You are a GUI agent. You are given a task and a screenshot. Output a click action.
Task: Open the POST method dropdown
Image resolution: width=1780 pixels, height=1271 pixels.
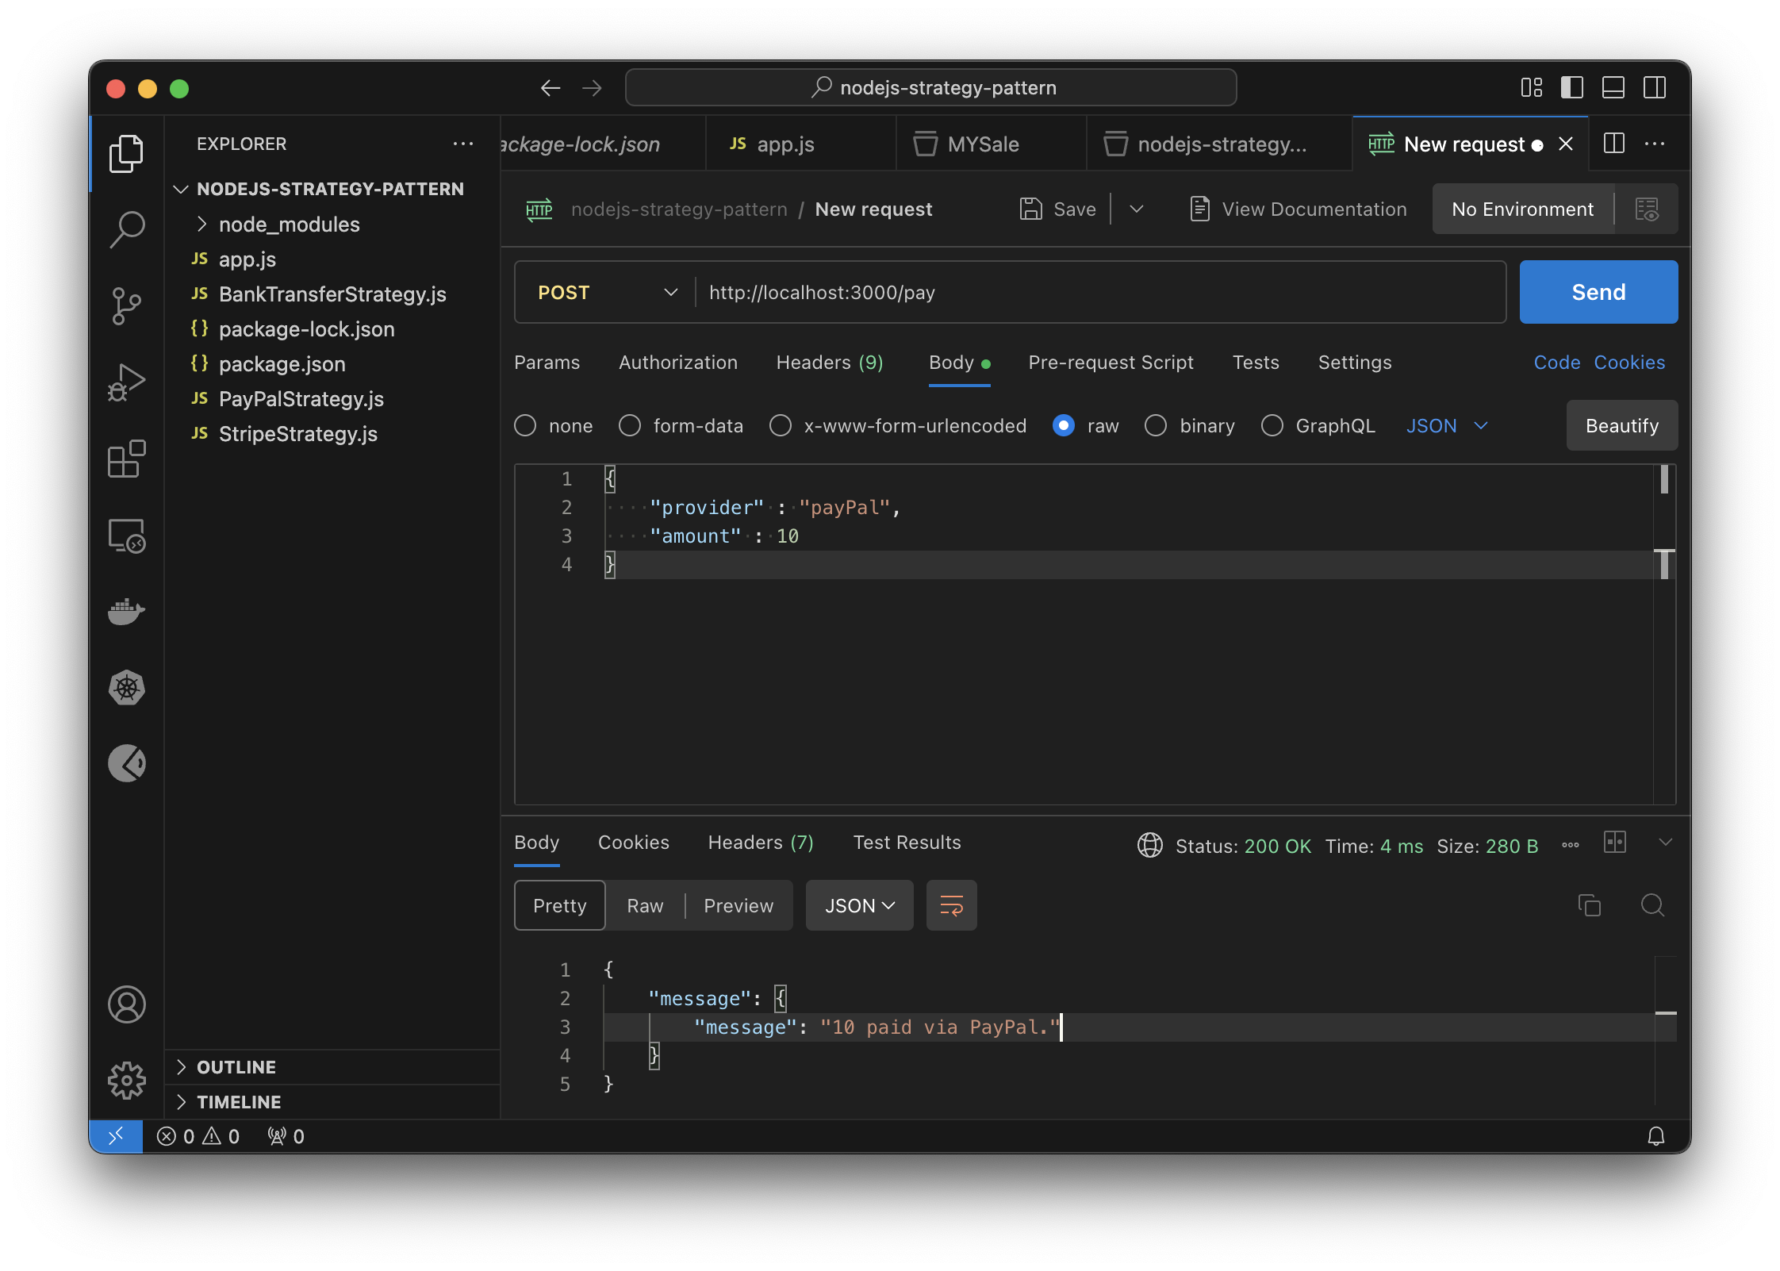[x=608, y=293]
